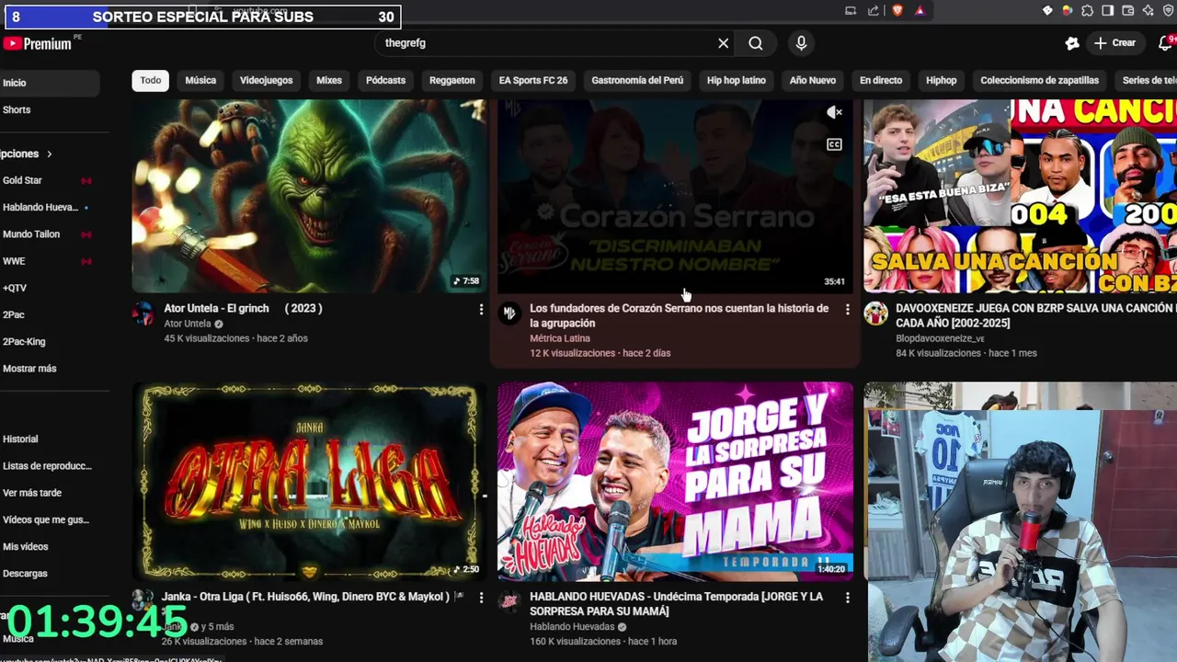Viewport: 1177px width, 662px height.
Task: Click Mostrar más in subscriptions
Action: 29,369
